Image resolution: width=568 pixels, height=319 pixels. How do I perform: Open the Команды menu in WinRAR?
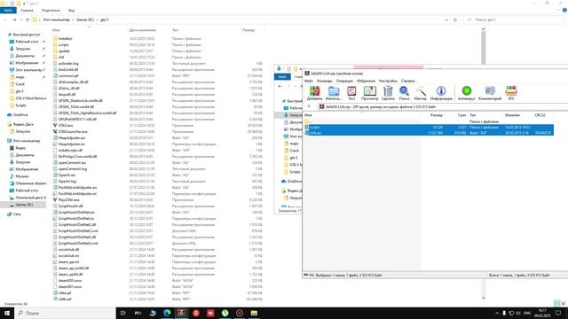pos(325,81)
